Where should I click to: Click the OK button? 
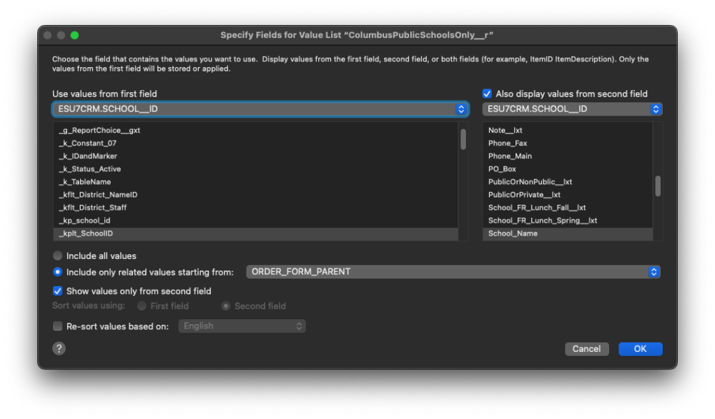tap(640, 349)
